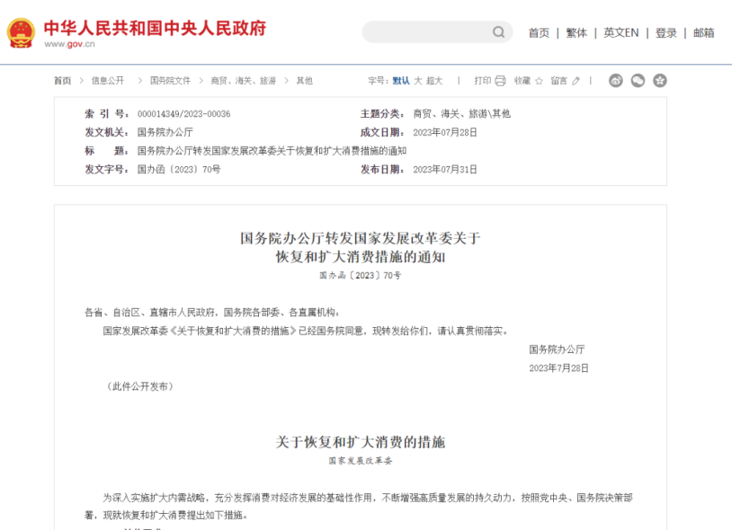Viewport: 732px width, 530px height.
Task: Click the print icon in the toolbar
Action: click(500, 80)
